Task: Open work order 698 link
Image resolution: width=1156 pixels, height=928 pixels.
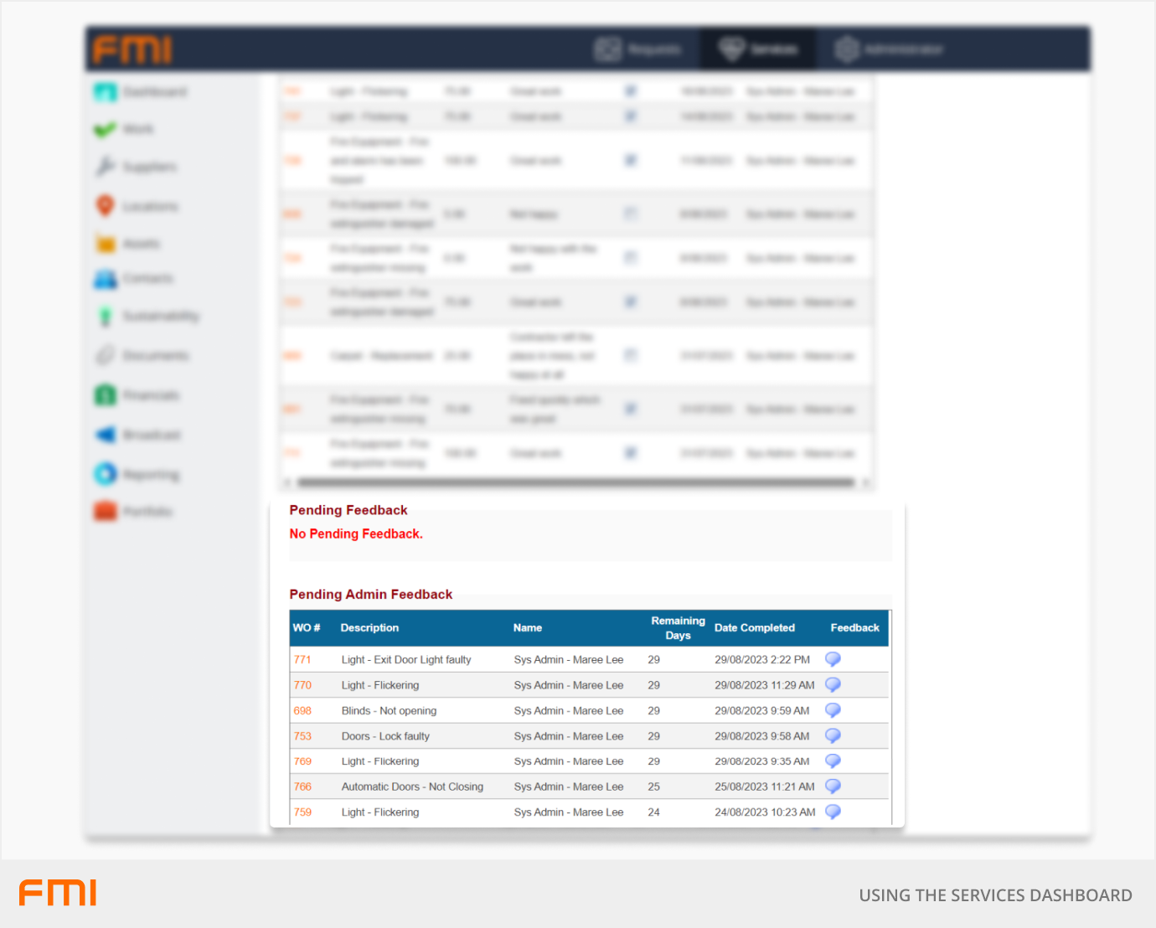Action: pyautogui.click(x=302, y=710)
